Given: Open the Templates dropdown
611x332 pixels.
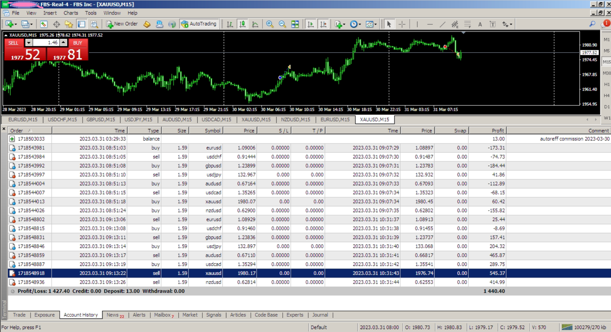Looking at the screenshot, I should [371, 24].
